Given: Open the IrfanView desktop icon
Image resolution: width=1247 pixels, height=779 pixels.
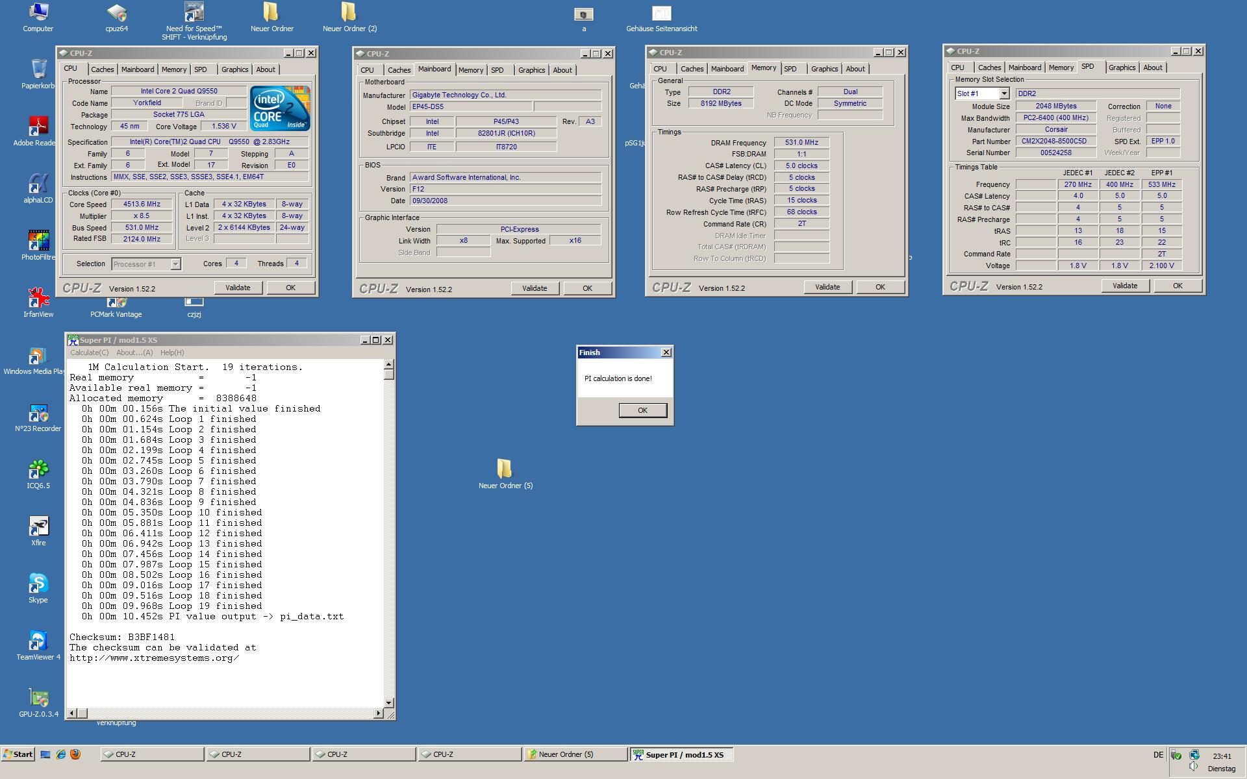Looking at the screenshot, I should 38,303.
